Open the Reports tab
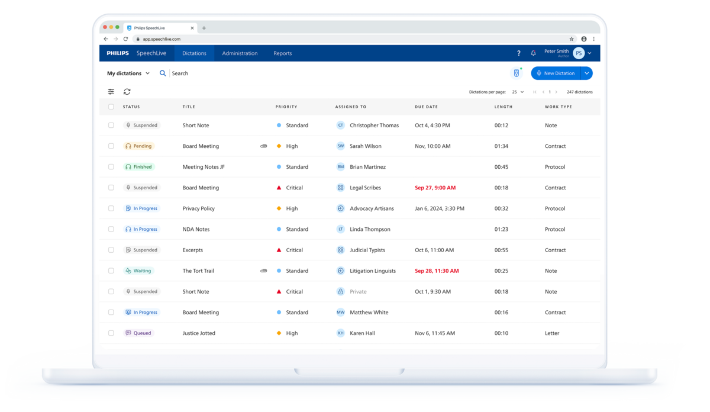 click(282, 53)
